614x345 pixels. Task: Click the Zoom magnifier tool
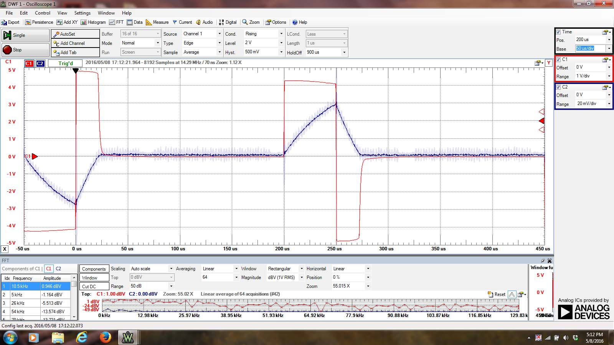245,22
